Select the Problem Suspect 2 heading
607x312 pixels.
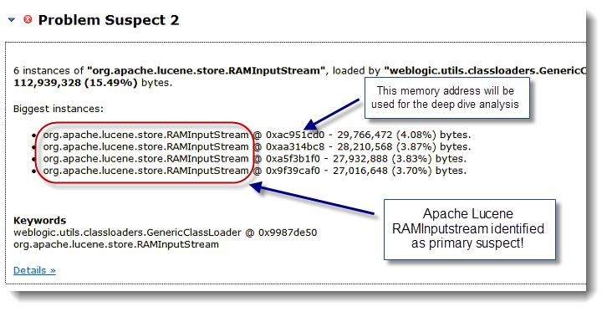[x=109, y=20]
